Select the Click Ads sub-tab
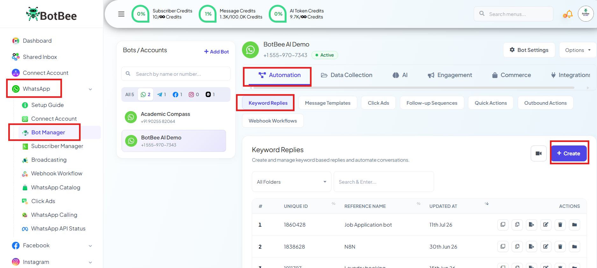 click(378, 103)
